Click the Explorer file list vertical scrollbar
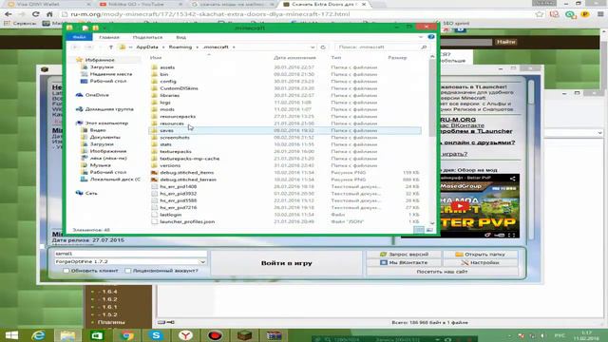This screenshot has width=608, height=342. [x=432, y=98]
